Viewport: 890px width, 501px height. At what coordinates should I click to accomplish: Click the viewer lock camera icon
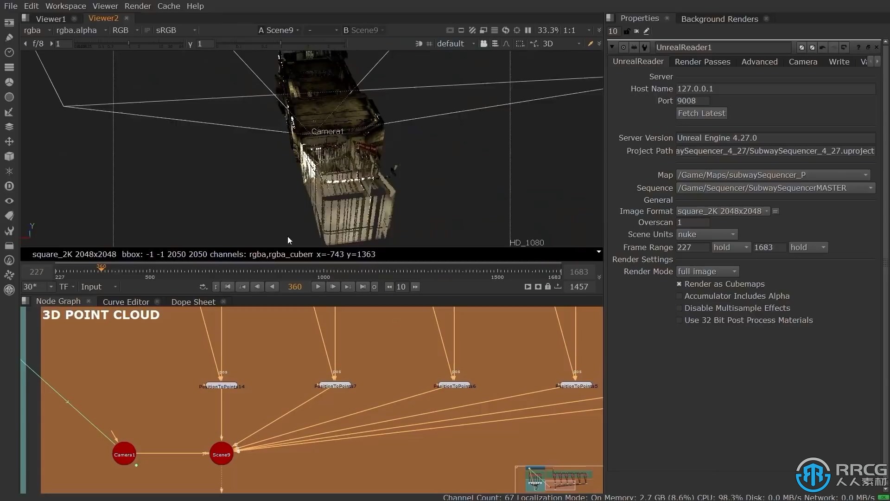[483, 44]
